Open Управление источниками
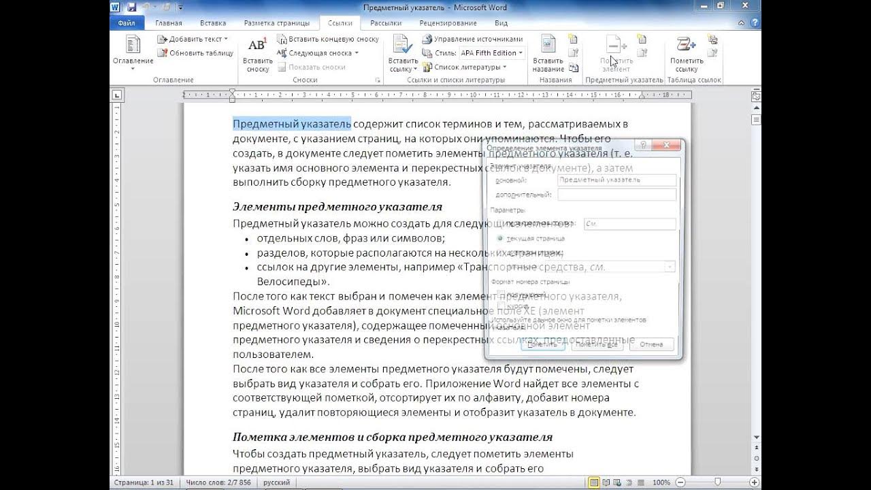 [472, 39]
